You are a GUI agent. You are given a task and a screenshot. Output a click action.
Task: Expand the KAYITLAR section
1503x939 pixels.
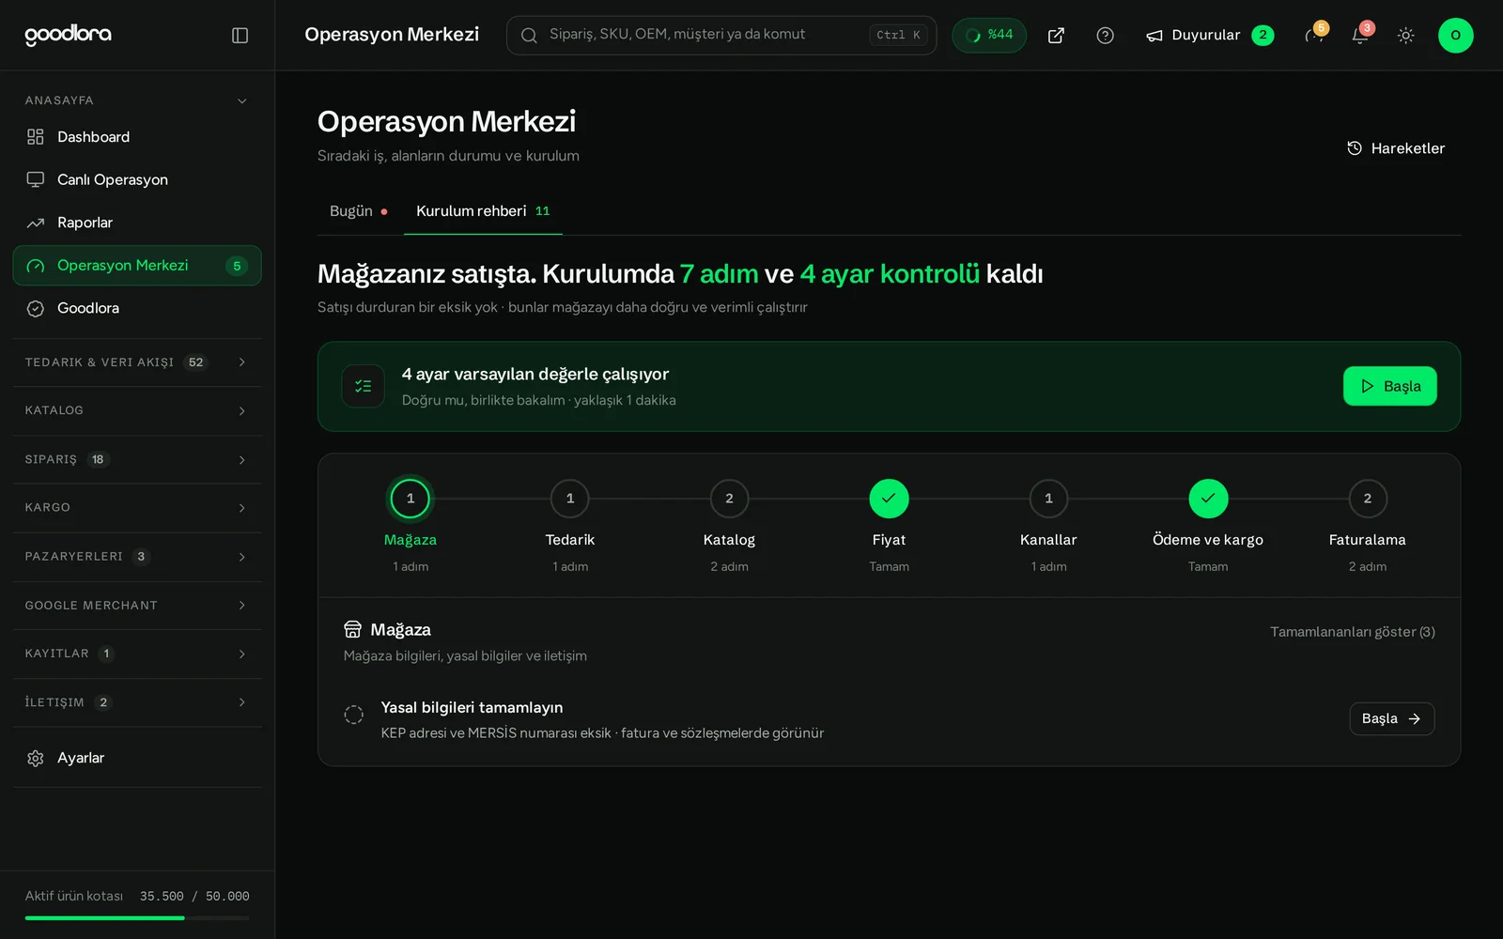[137, 654]
